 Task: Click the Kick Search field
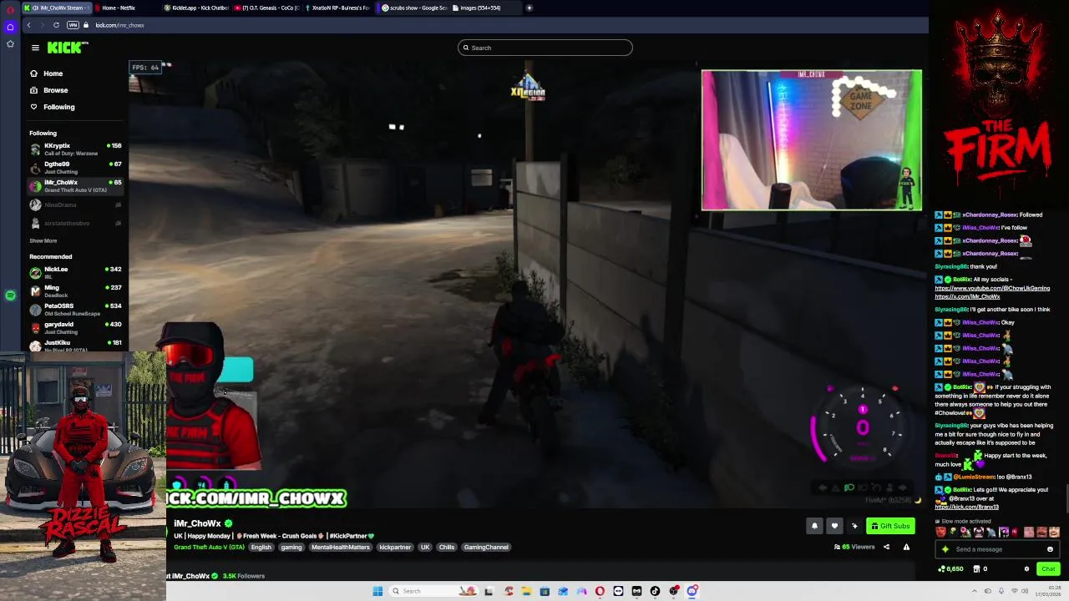coord(545,48)
